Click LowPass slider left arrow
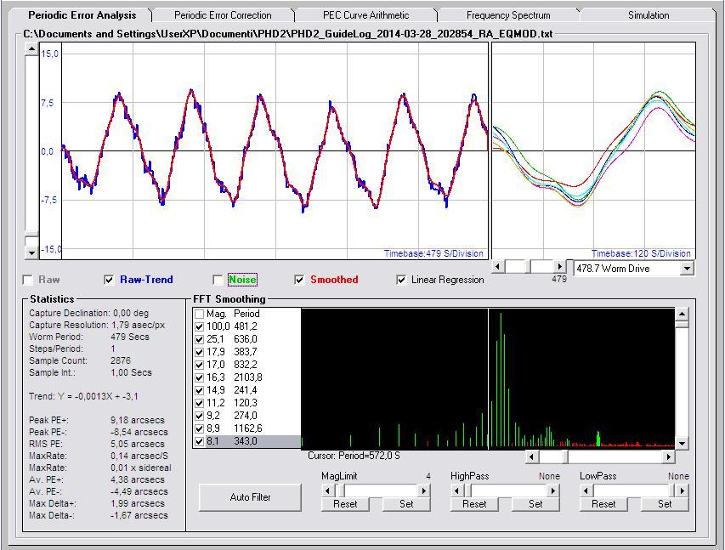This screenshot has width=725, height=550. click(586, 490)
